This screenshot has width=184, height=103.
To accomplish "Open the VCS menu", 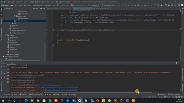I will point(57,2).
